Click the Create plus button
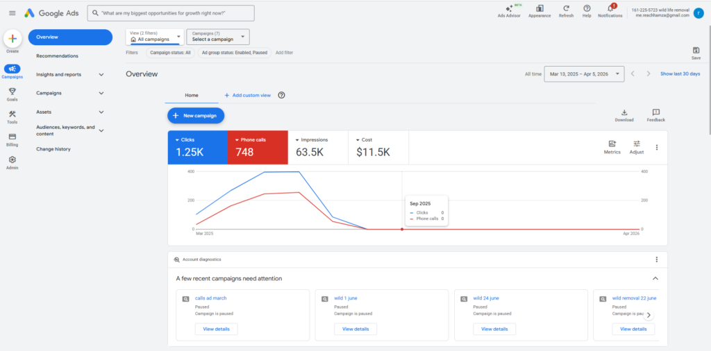This screenshot has width=711, height=351. click(12, 39)
